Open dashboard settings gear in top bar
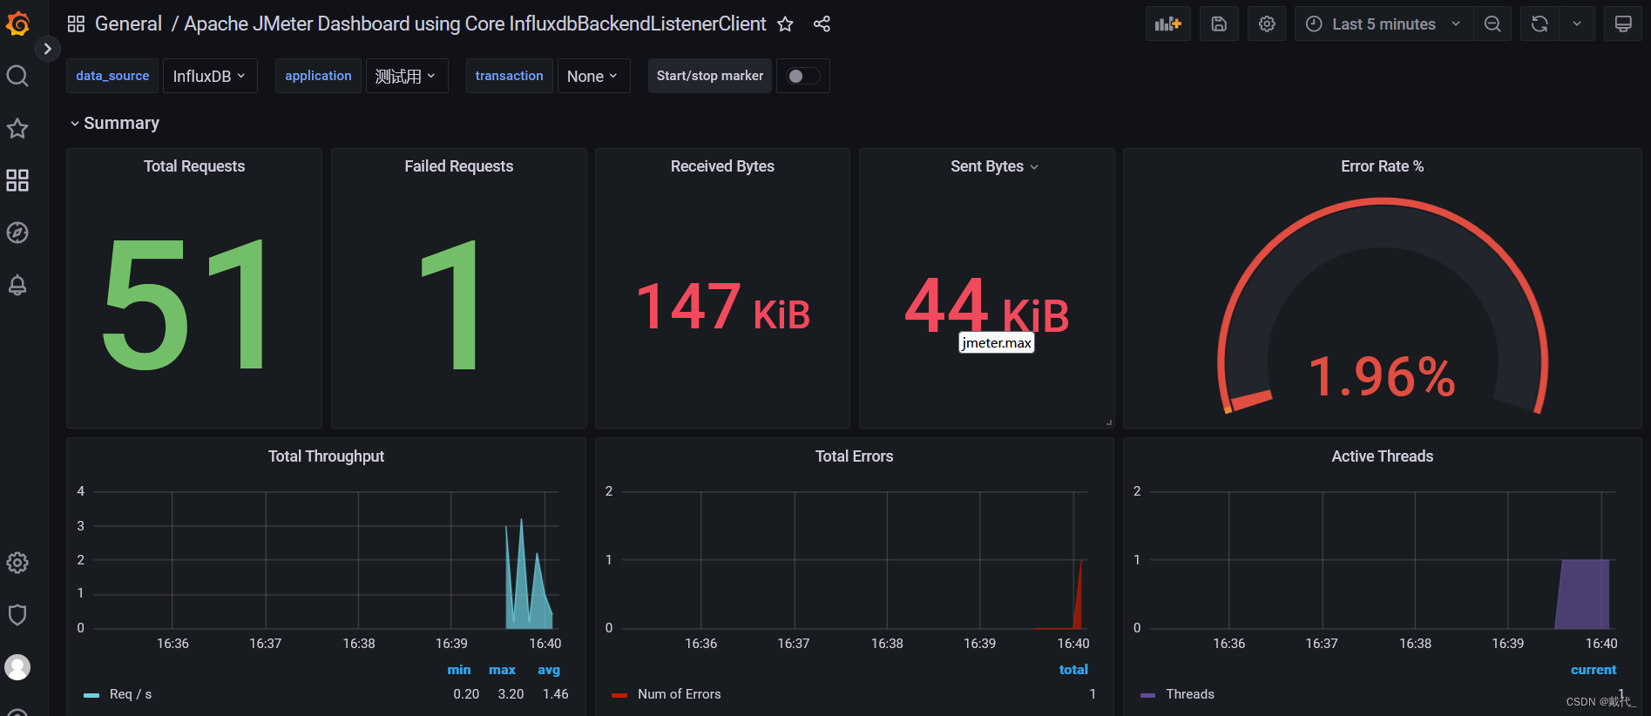Image resolution: width=1651 pixels, height=716 pixels. point(1267,24)
